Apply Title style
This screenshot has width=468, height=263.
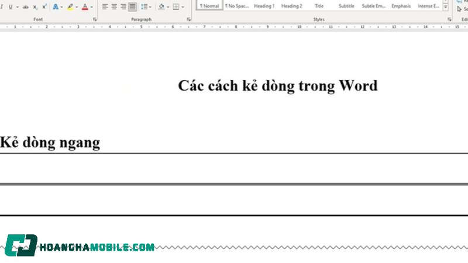(x=319, y=5)
